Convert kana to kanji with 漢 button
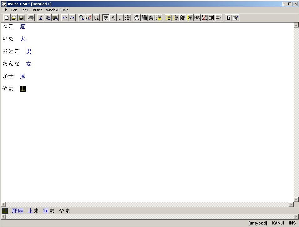The height and width of the screenshot is (227, 299). click(127, 18)
